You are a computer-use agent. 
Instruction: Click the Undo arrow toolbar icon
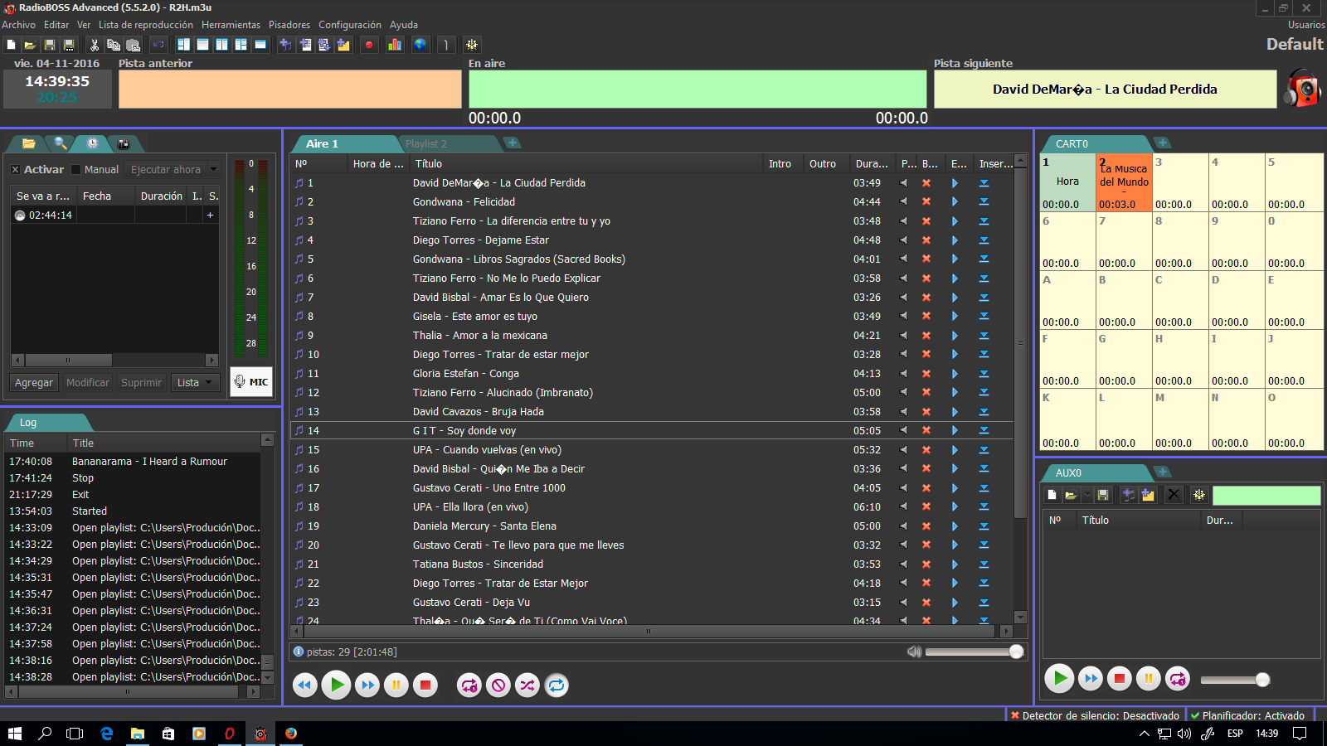click(x=158, y=45)
